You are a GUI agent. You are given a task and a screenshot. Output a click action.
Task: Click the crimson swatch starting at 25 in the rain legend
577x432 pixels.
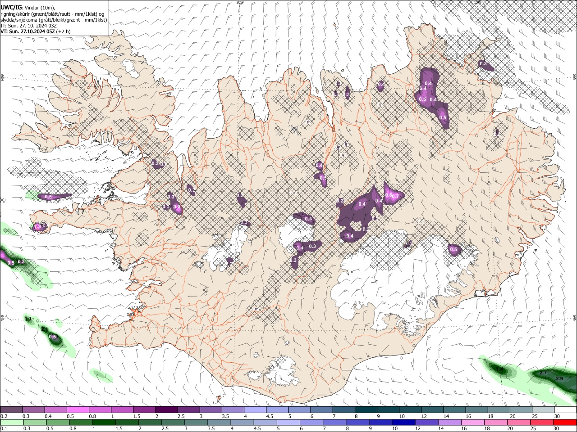coord(543,422)
